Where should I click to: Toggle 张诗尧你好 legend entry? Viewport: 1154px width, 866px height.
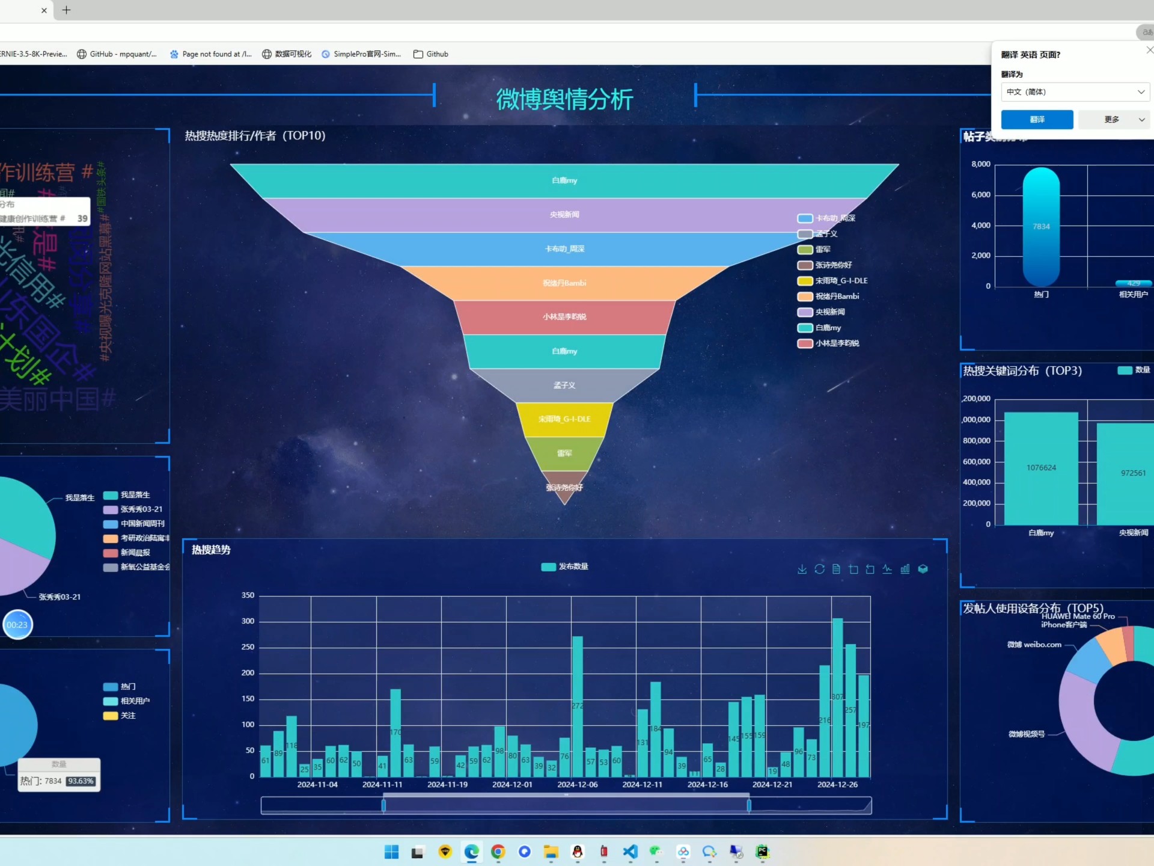pos(824,265)
